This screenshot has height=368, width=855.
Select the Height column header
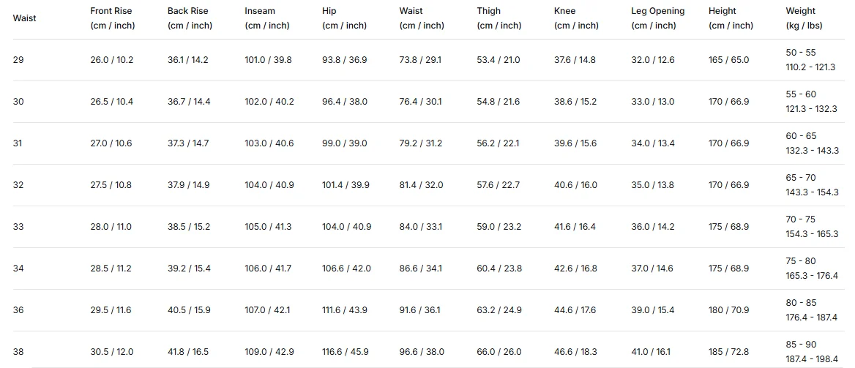click(731, 18)
